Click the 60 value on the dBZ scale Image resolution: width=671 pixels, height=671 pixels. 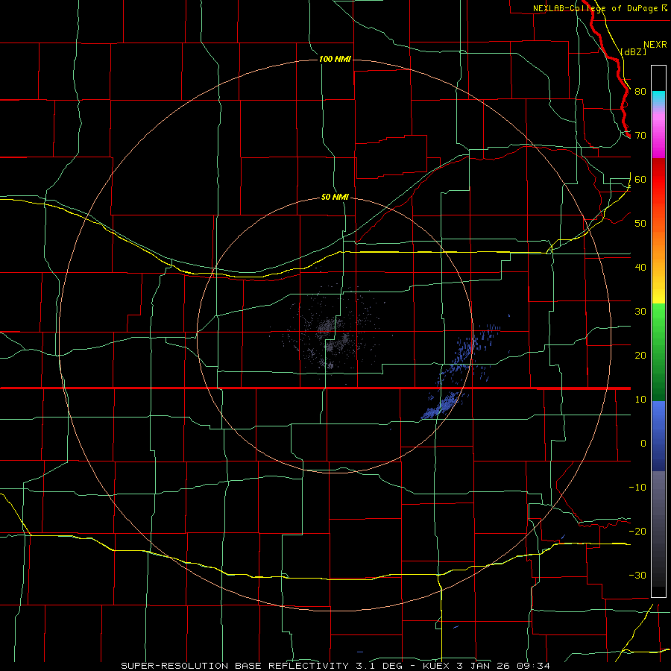tap(640, 180)
